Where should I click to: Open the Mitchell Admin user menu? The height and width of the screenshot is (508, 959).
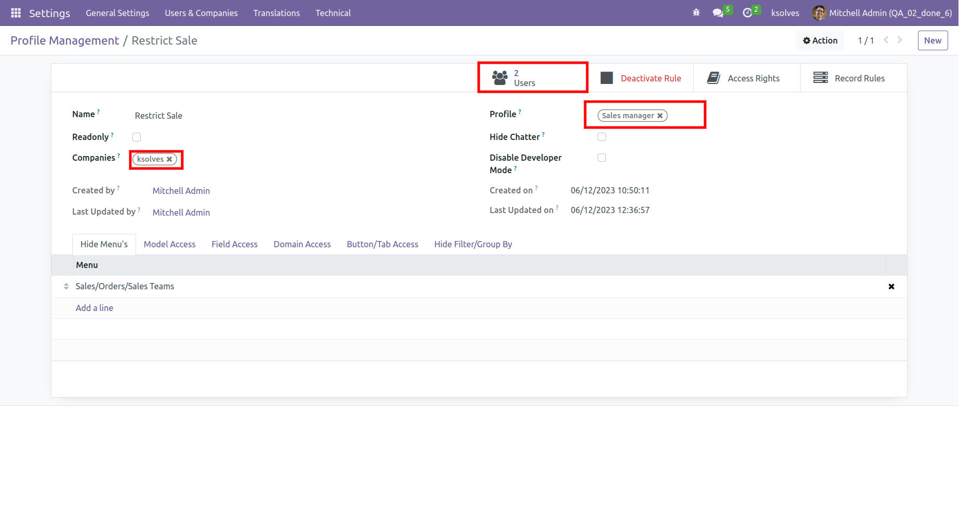click(x=882, y=13)
